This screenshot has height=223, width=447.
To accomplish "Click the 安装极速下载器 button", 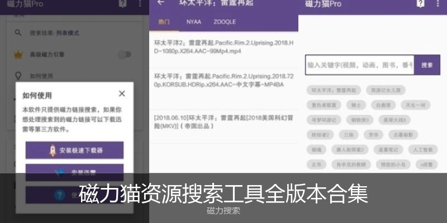I will coord(74,150).
